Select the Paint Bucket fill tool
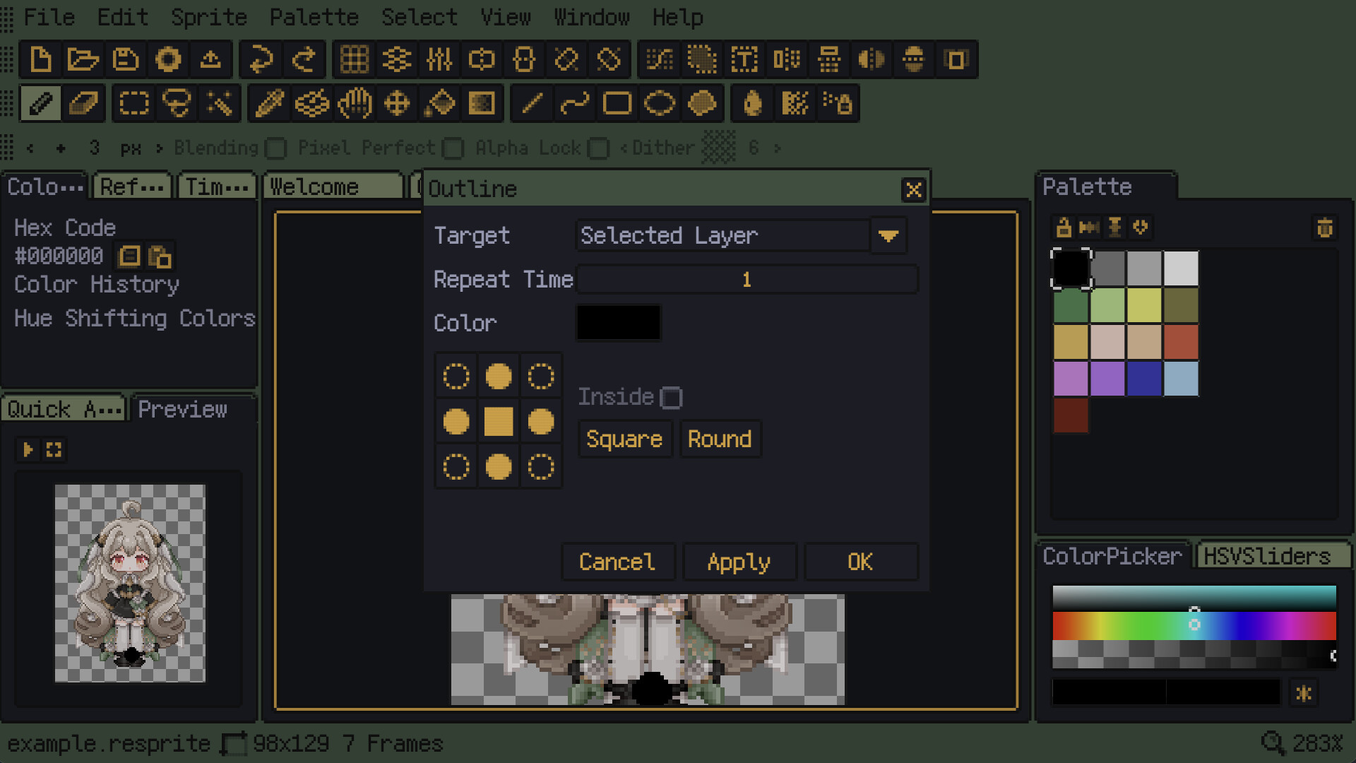Screen dimensions: 1356x763 (439, 104)
